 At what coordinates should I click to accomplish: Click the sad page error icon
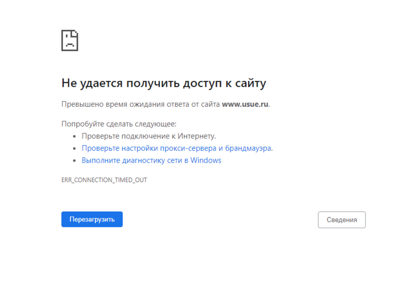pyautogui.click(x=70, y=41)
